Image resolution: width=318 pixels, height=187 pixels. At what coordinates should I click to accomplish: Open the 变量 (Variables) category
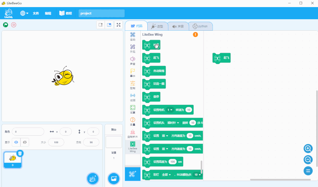(x=132, y=121)
